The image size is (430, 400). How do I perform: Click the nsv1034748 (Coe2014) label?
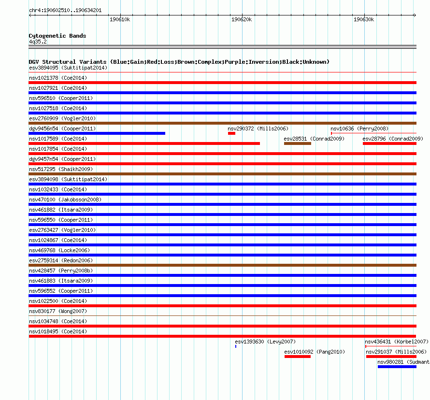(58, 321)
